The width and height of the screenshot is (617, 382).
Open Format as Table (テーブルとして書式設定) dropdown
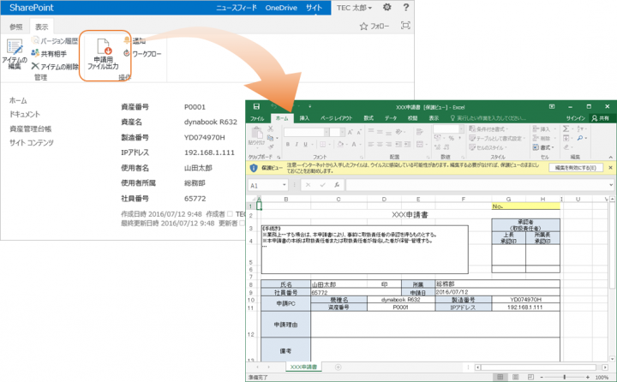click(497, 138)
